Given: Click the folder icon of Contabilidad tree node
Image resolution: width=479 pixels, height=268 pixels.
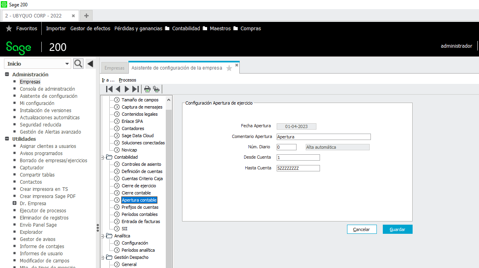Looking at the screenshot, I should [109, 157].
